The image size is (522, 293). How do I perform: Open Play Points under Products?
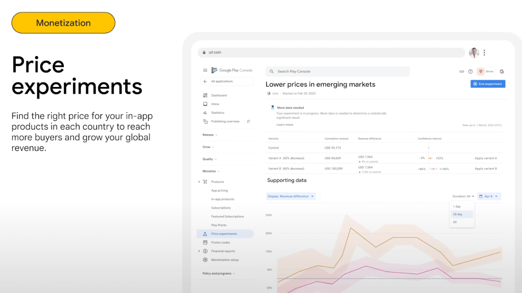(219, 225)
